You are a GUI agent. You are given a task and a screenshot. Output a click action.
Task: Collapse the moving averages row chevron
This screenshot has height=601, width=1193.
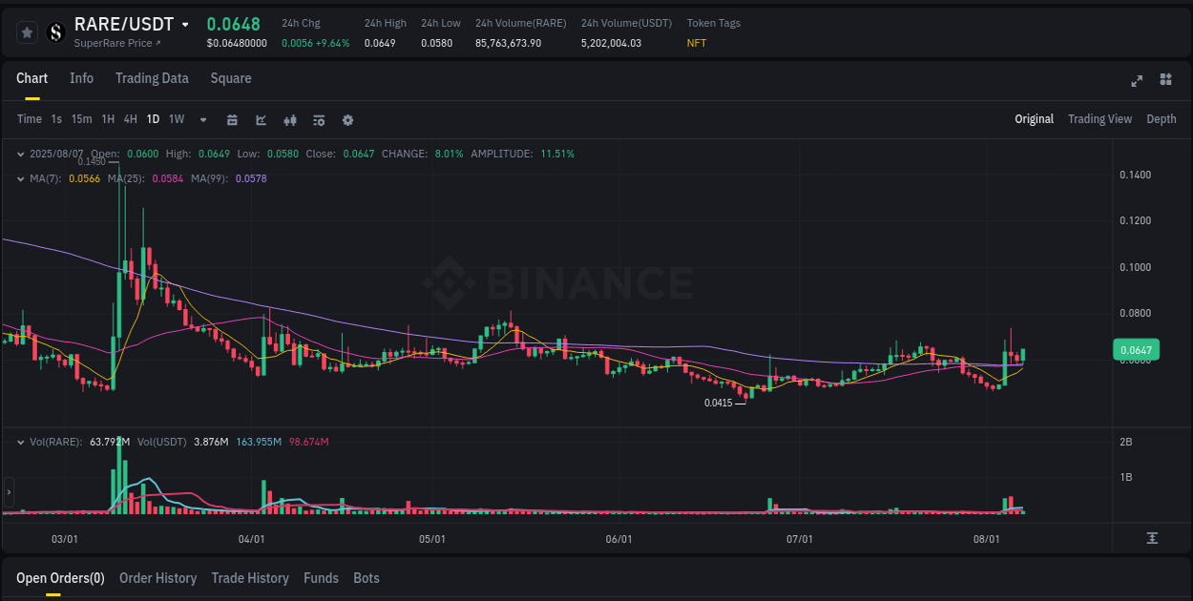tap(21, 178)
